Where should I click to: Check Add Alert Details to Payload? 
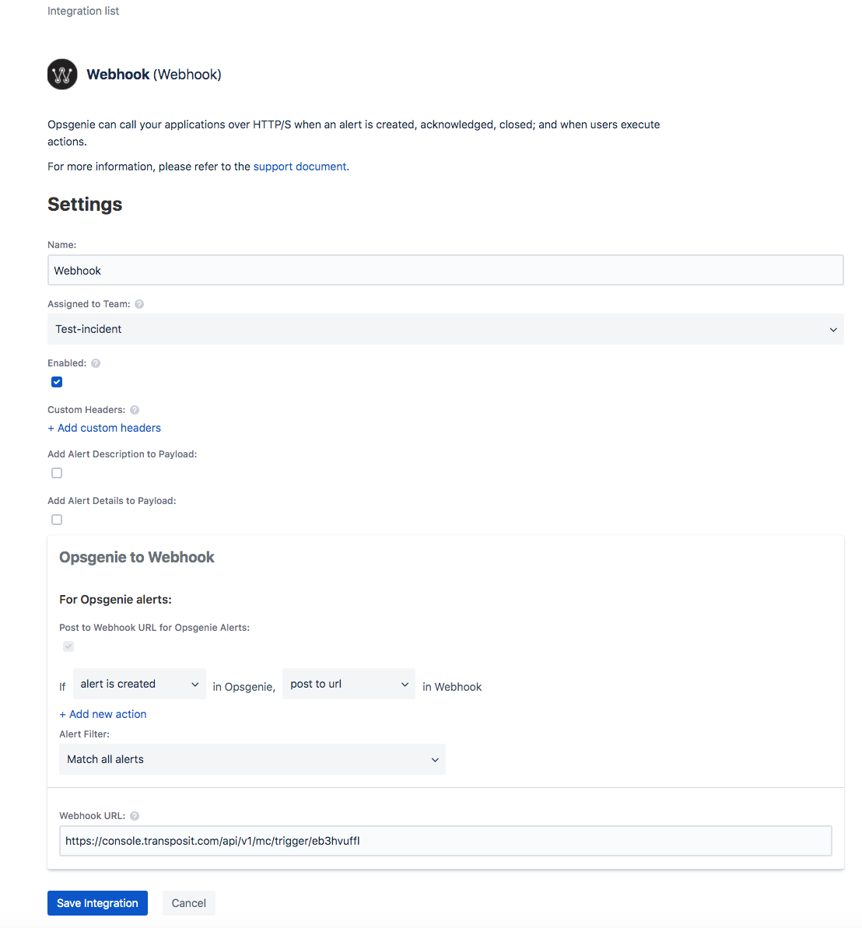point(57,520)
